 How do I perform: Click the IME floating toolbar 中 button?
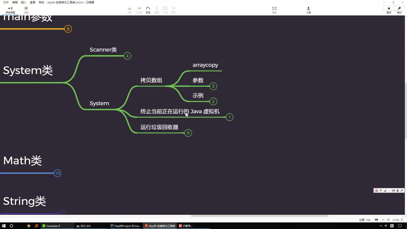[x=381, y=191]
